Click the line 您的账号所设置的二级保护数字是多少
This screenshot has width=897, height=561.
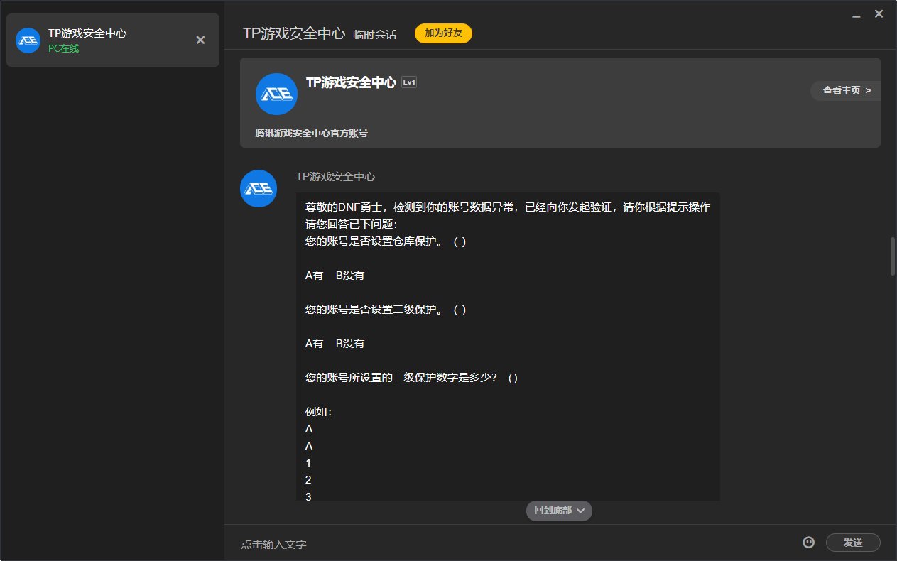pos(411,377)
